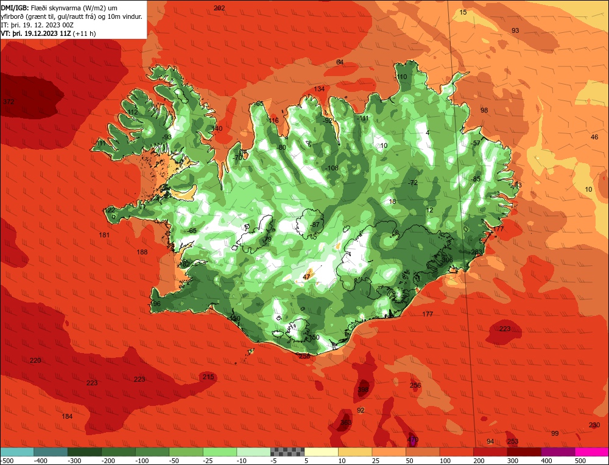Click the '-500' legend scale label
Screen dimensions: 609x465
point(7,461)
